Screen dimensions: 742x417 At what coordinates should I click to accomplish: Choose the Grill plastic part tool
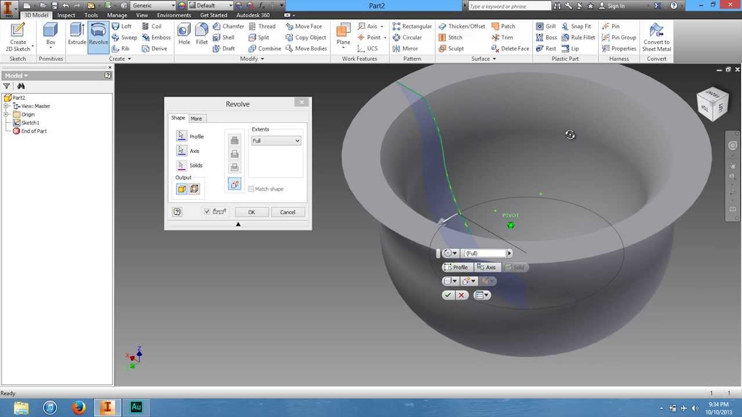click(x=545, y=26)
